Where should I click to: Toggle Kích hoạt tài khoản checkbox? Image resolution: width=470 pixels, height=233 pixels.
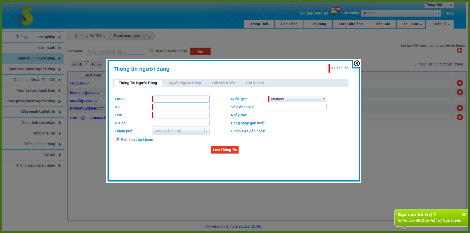pos(118,139)
